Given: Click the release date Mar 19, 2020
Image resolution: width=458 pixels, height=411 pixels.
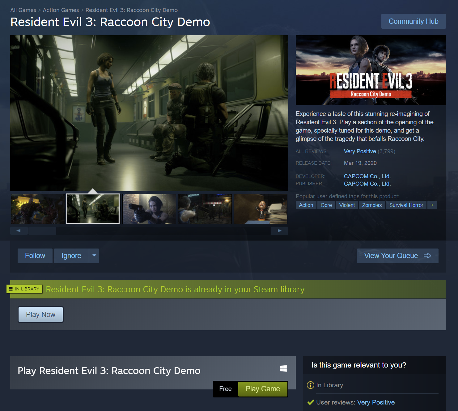Looking at the screenshot, I should pos(360,163).
